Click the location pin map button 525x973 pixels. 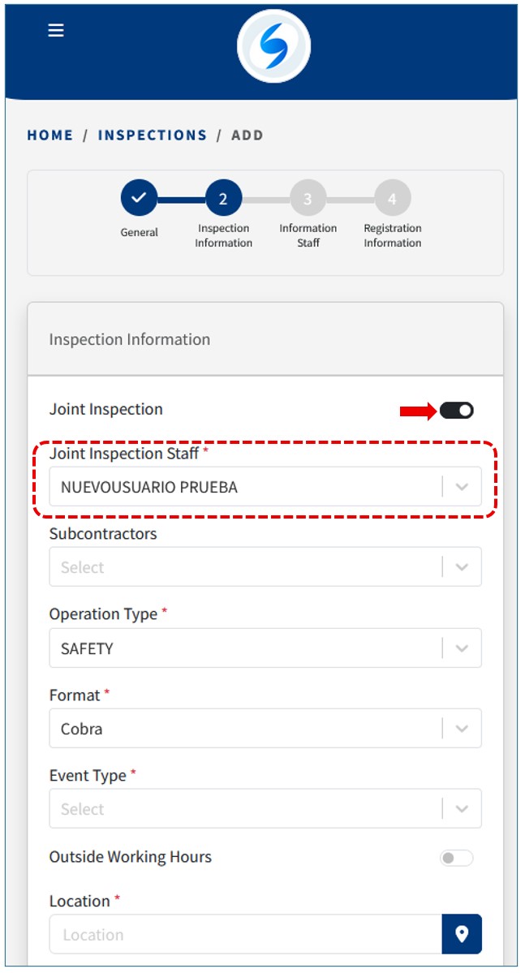462,934
